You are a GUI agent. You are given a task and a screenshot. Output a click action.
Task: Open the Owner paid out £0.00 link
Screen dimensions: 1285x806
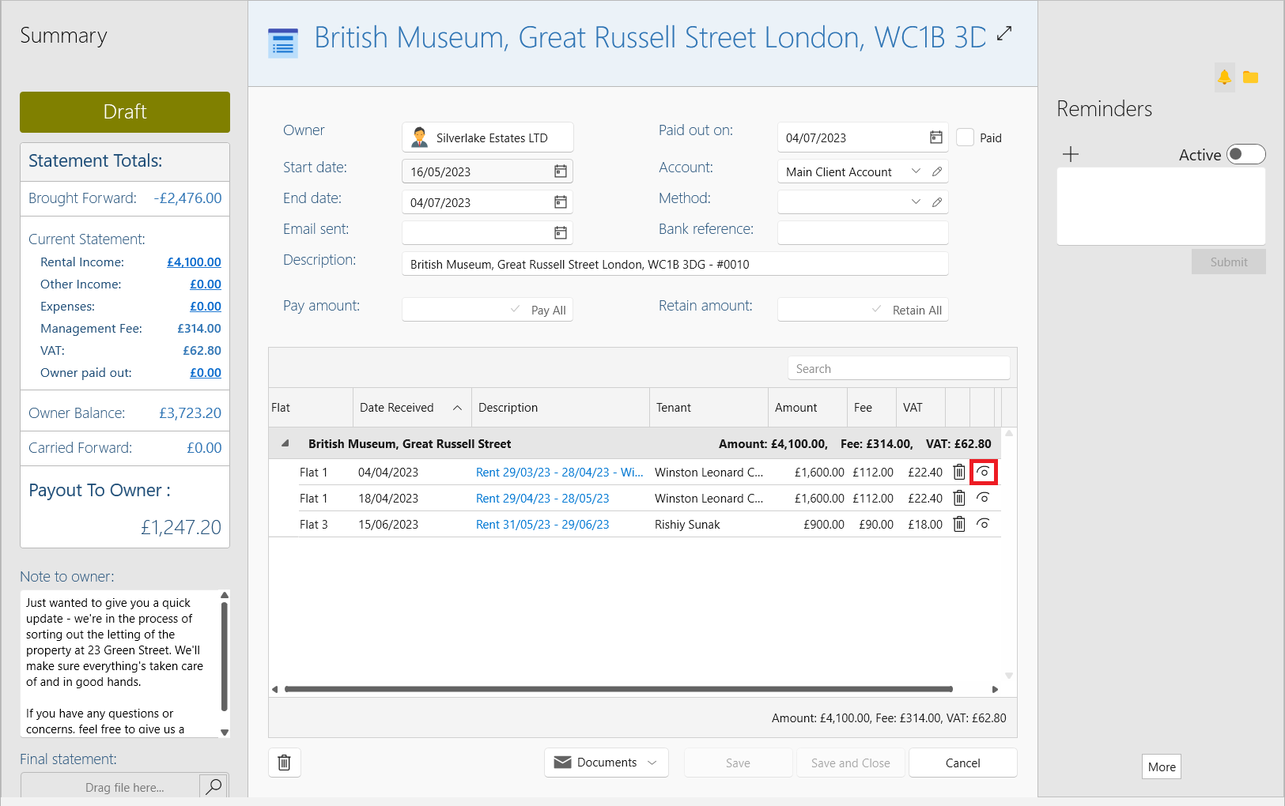click(206, 373)
